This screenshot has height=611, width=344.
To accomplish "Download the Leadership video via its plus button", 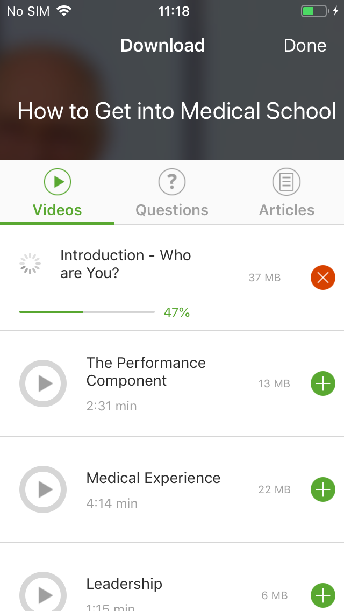I will [x=323, y=595].
